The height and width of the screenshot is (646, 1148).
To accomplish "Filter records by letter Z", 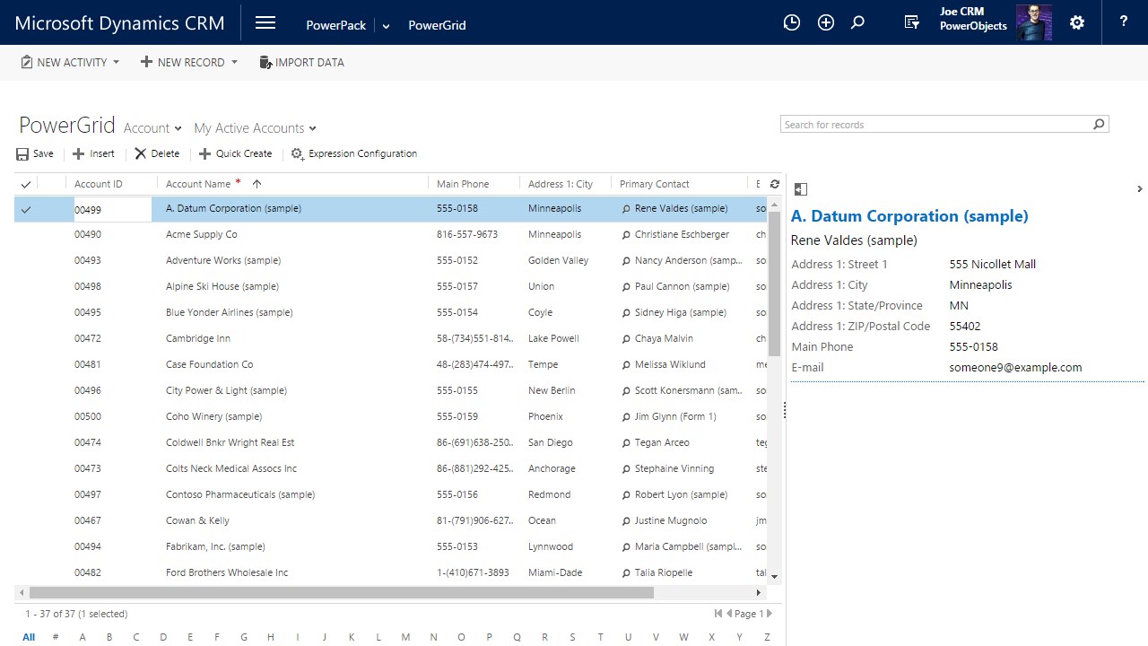I will pos(767,637).
